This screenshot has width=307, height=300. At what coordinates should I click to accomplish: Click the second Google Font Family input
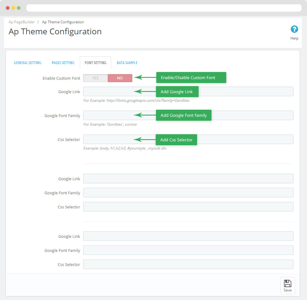click(188, 193)
